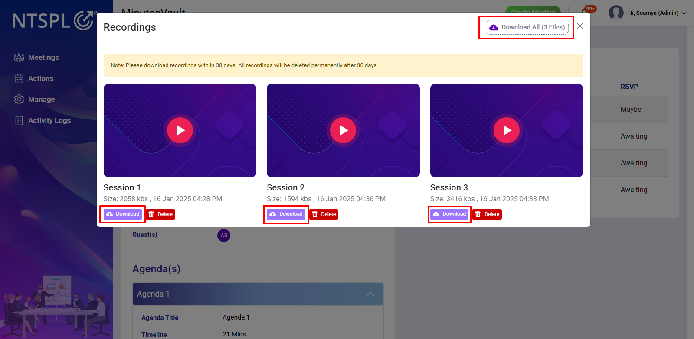Open Manage in the sidebar
This screenshot has width=694, height=339.
35,100
